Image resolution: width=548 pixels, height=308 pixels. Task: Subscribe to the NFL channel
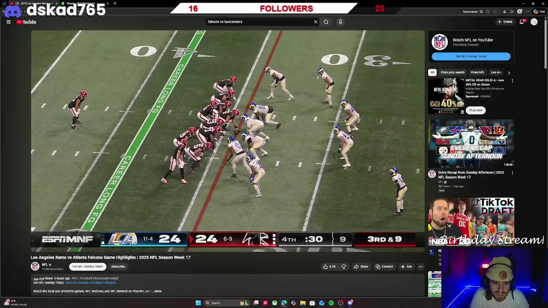click(118, 267)
